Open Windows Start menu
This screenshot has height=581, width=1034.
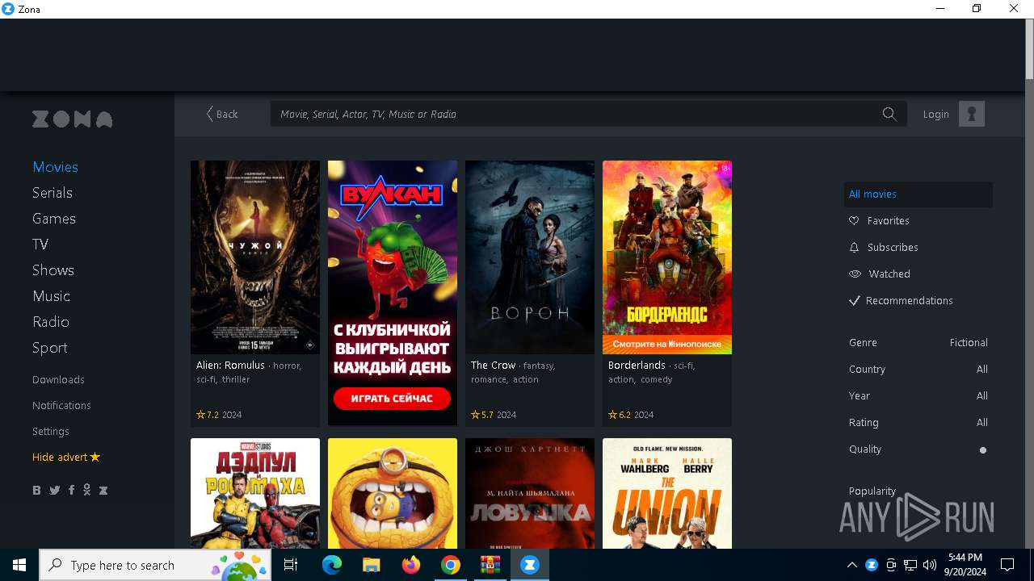[x=19, y=565]
